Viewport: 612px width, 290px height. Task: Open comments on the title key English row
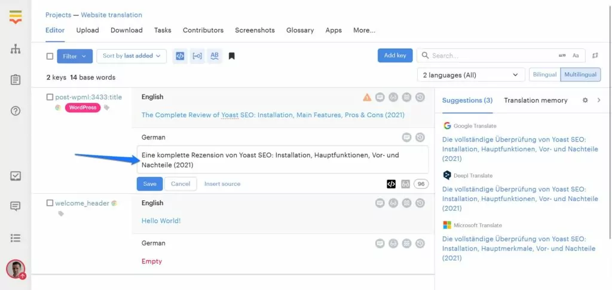[380, 97]
